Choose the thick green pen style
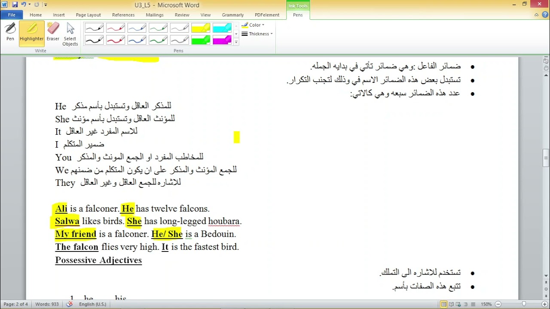550x309 pixels. pos(158,40)
